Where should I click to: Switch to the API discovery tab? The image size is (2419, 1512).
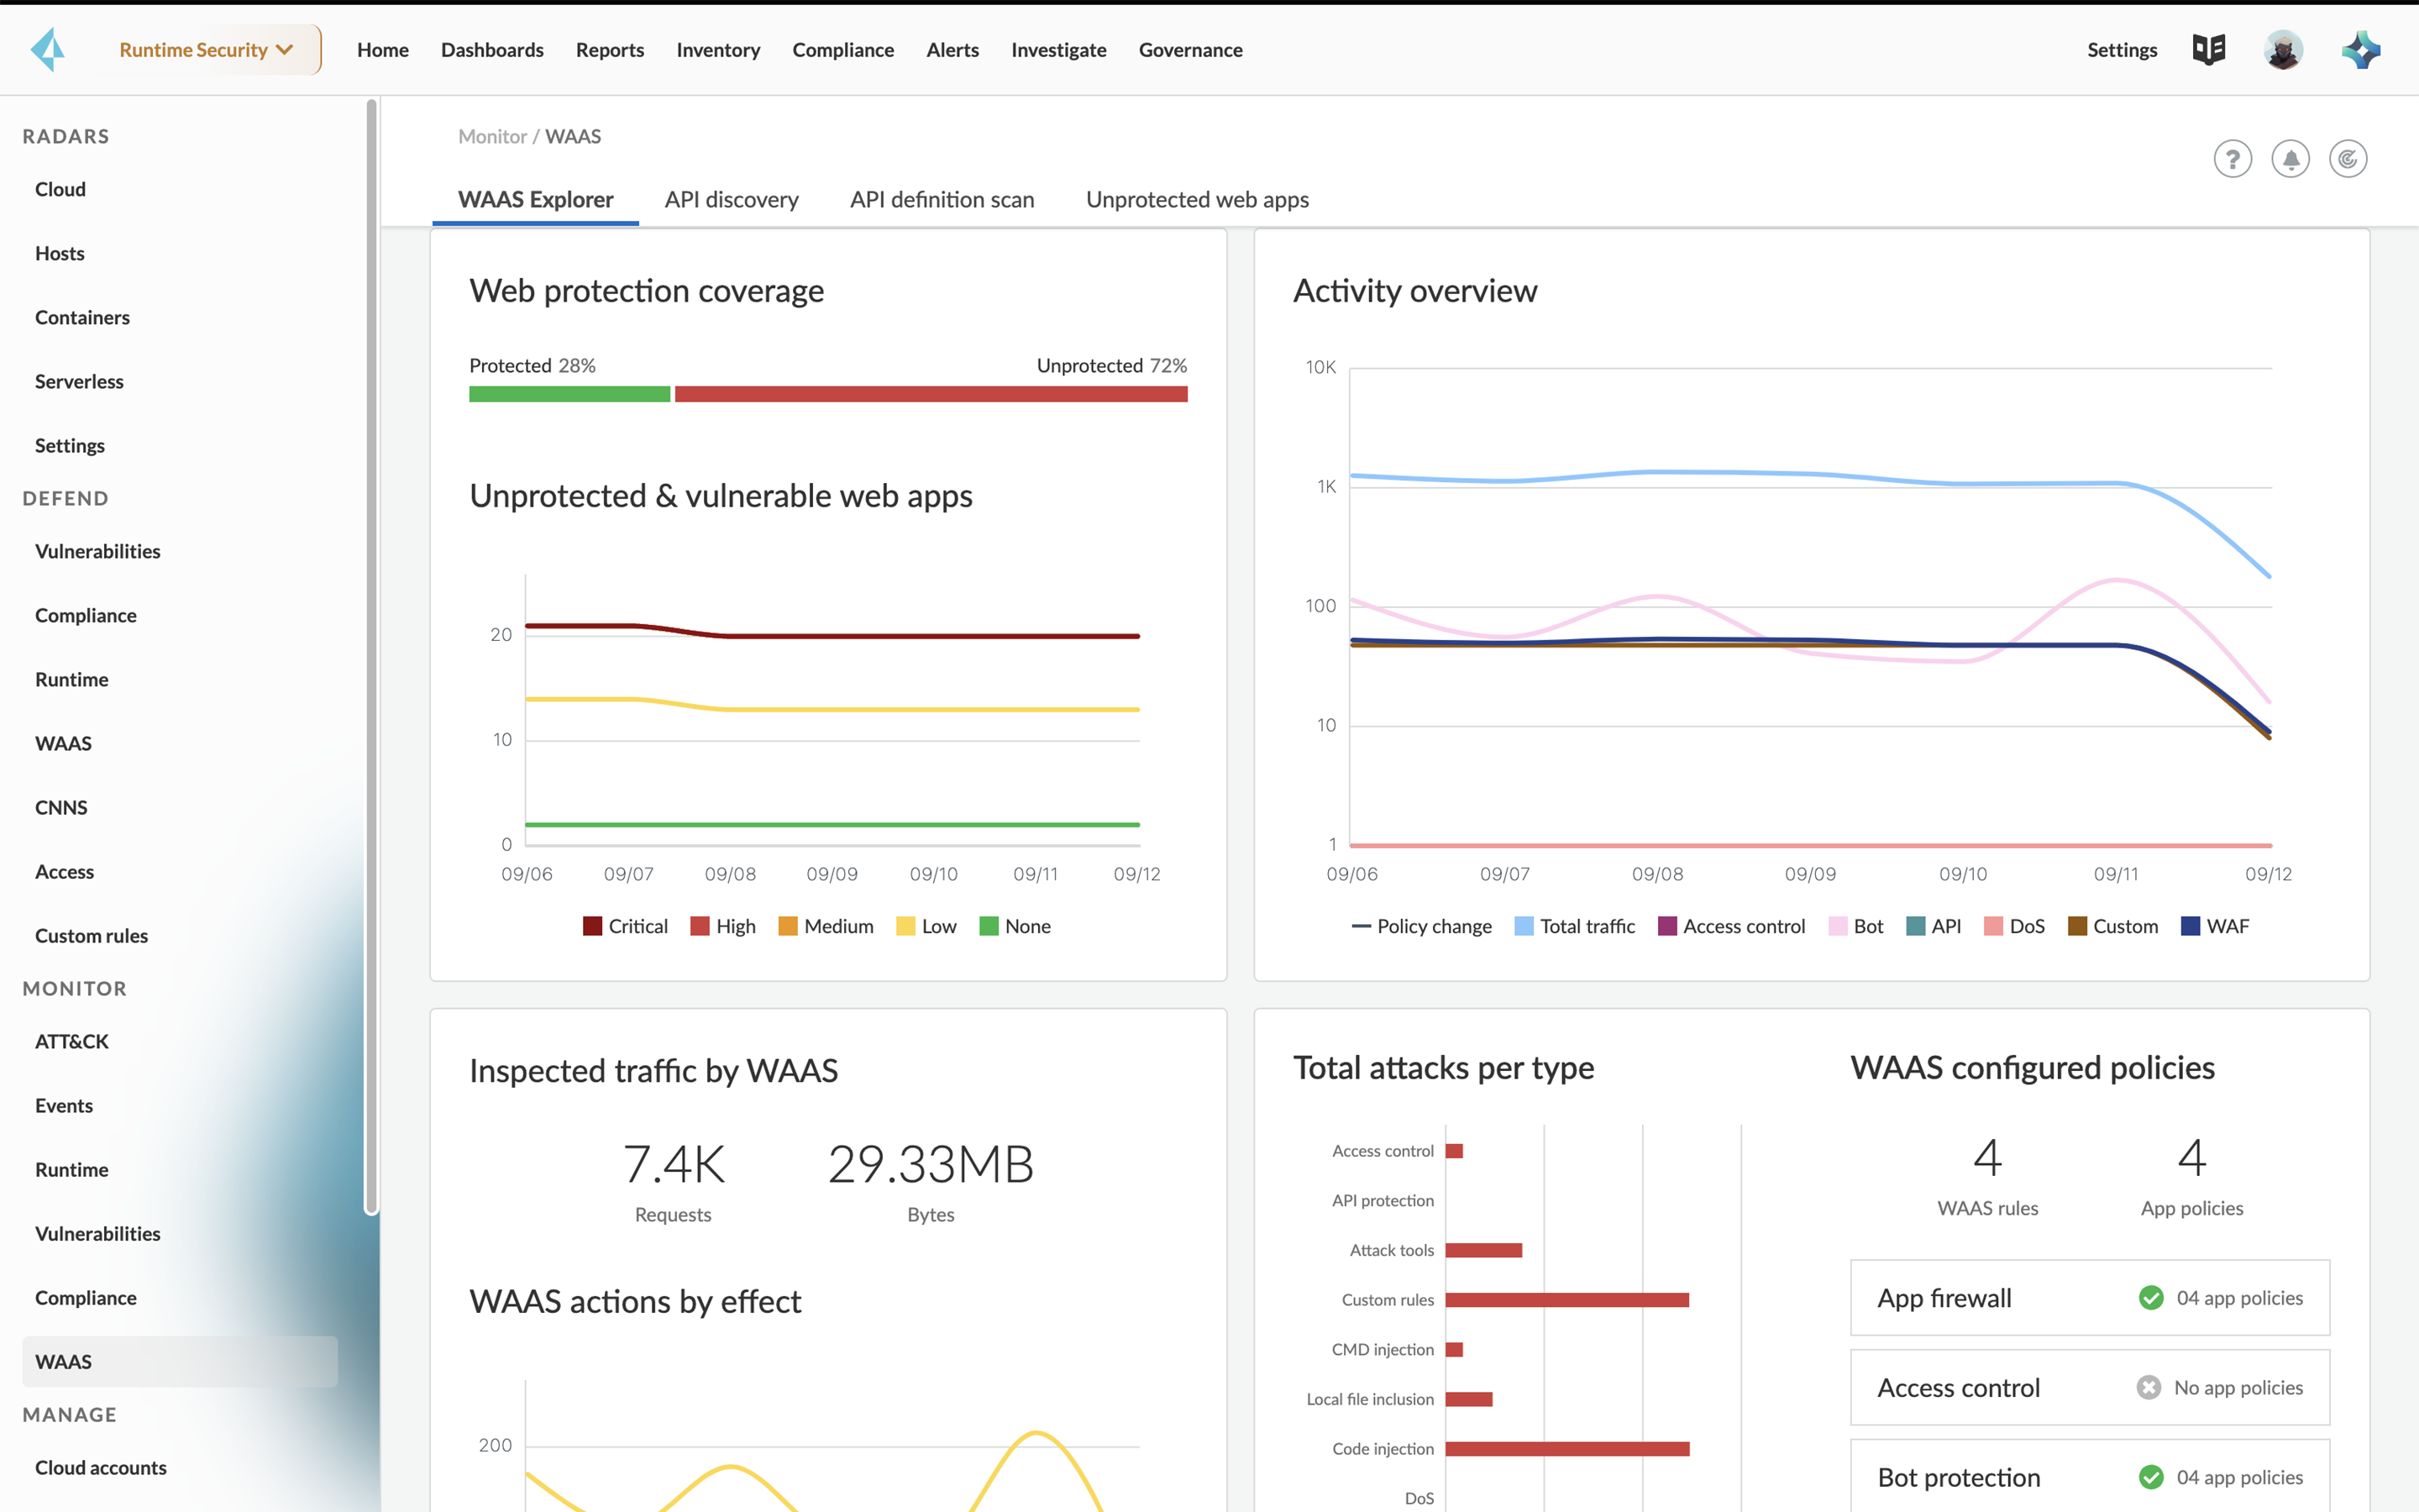coord(732,200)
